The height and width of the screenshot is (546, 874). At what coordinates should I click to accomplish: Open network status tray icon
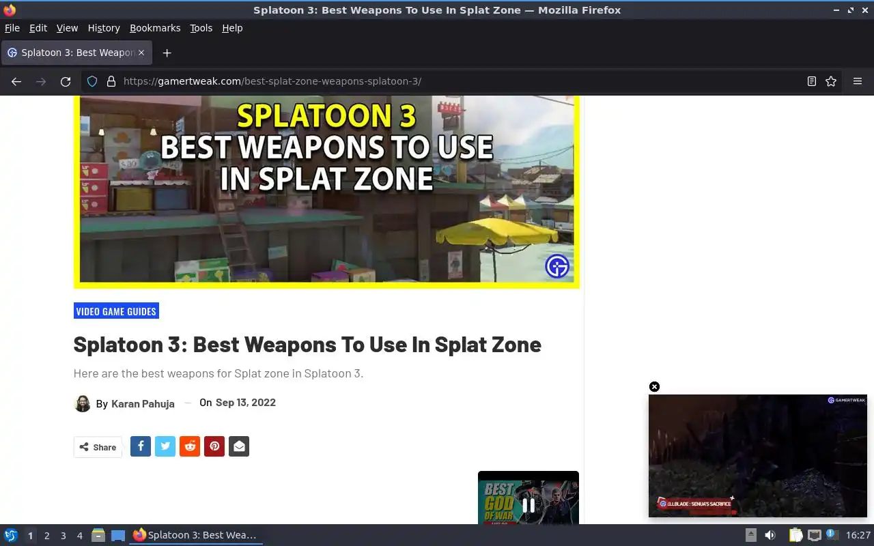tap(815, 535)
